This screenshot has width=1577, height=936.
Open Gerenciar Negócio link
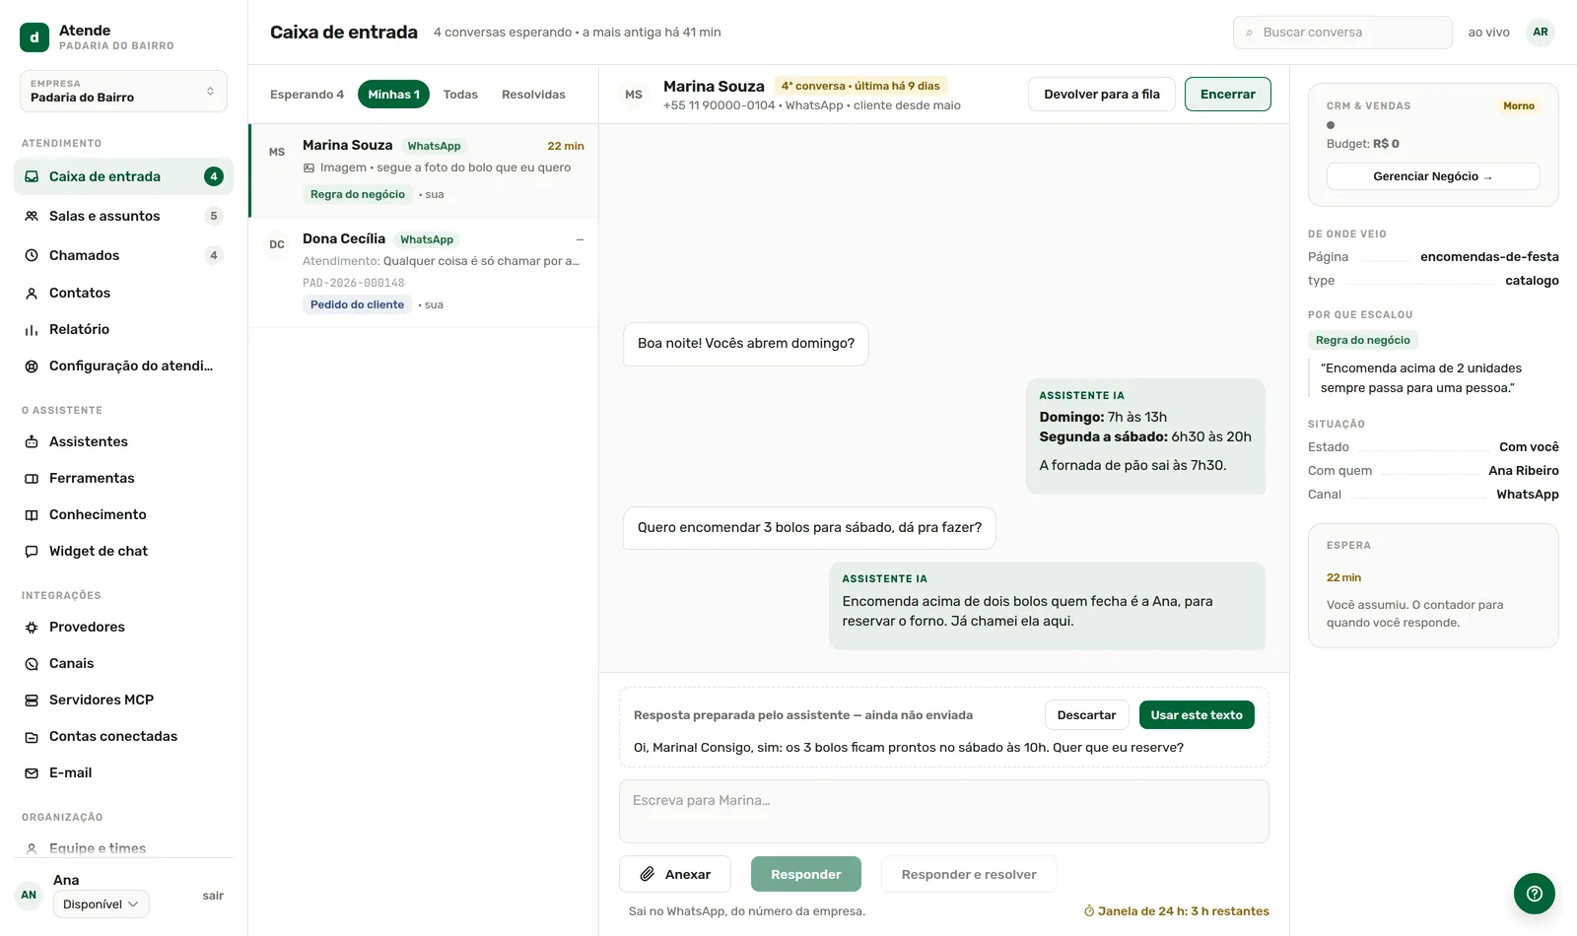tap(1433, 176)
